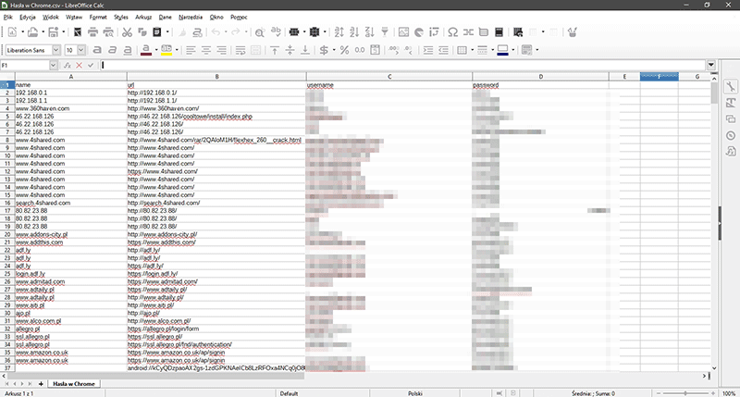740x397 pixels.
Task: Insert an image
Action: (x=403, y=32)
